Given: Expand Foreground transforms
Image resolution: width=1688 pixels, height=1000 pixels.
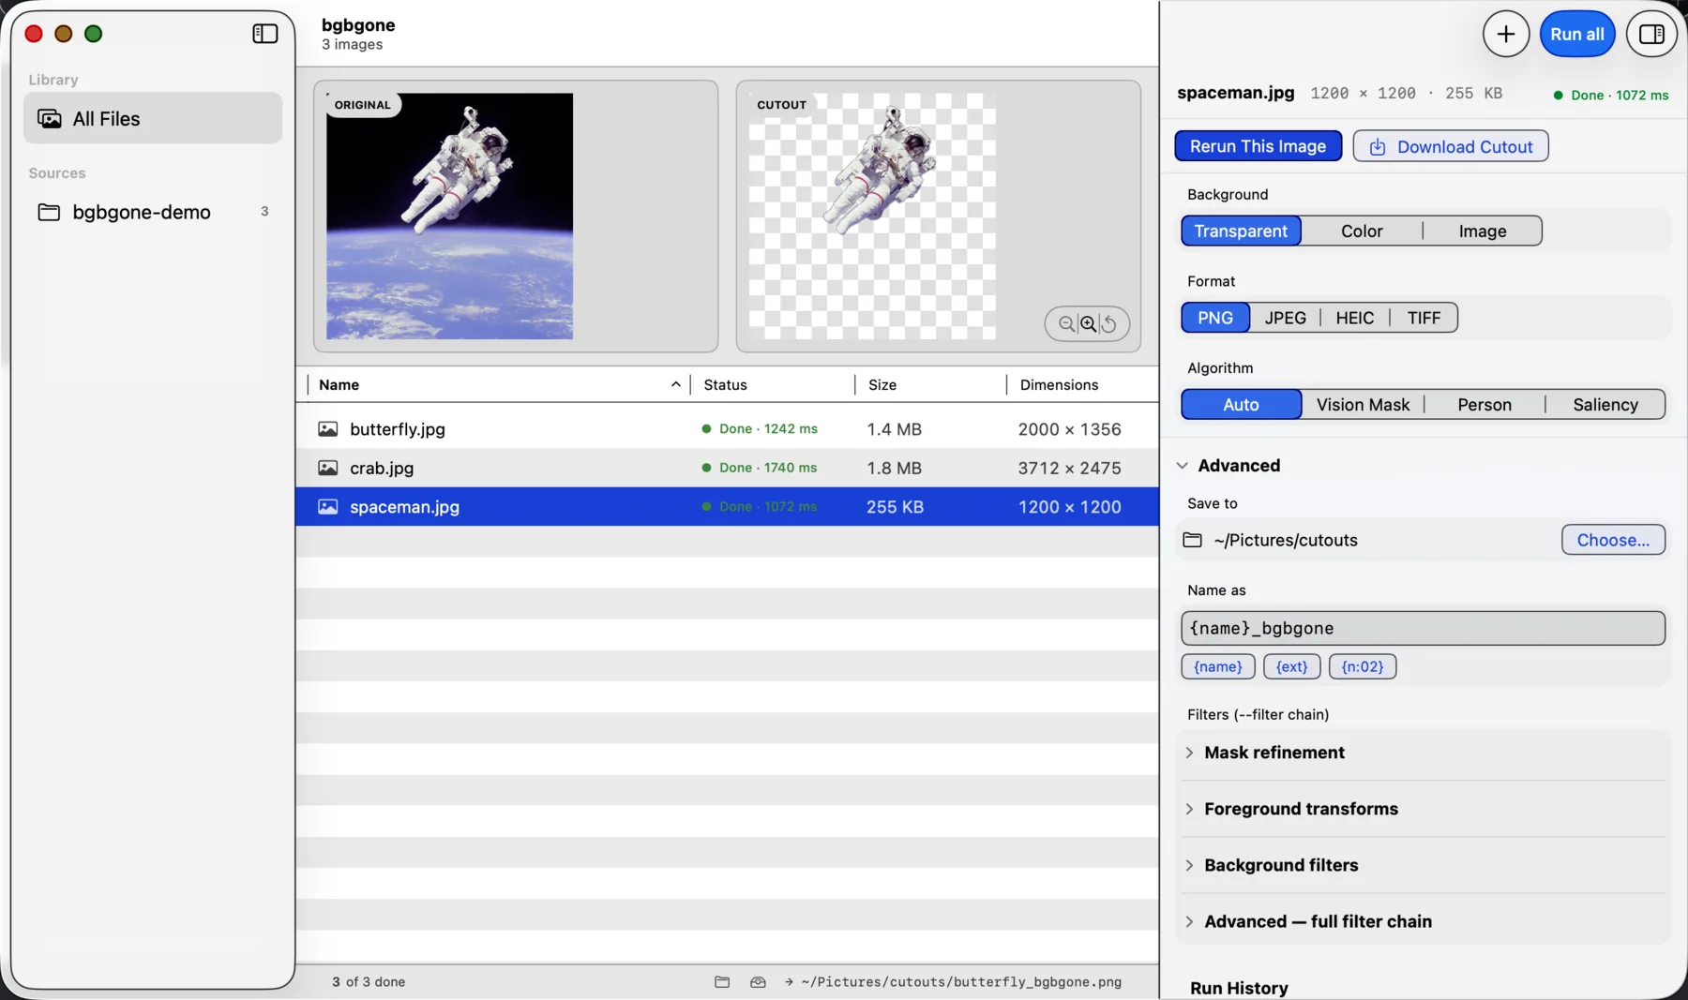Looking at the screenshot, I should [x=1189, y=809].
